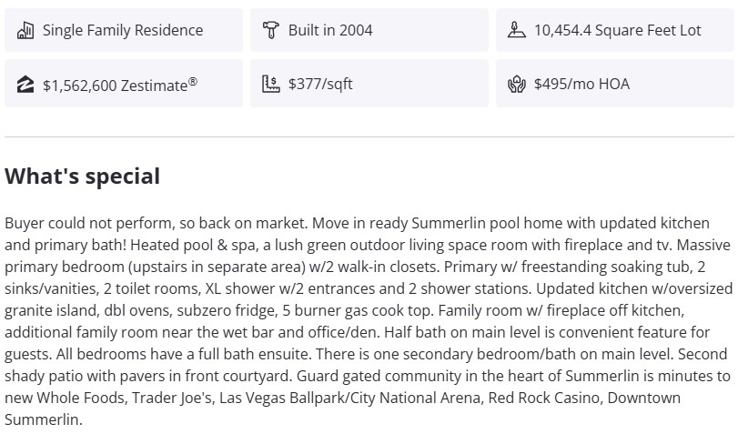The width and height of the screenshot is (748, 434).
Task: Click the $495/mo HOA fee text
Action: 581,85
